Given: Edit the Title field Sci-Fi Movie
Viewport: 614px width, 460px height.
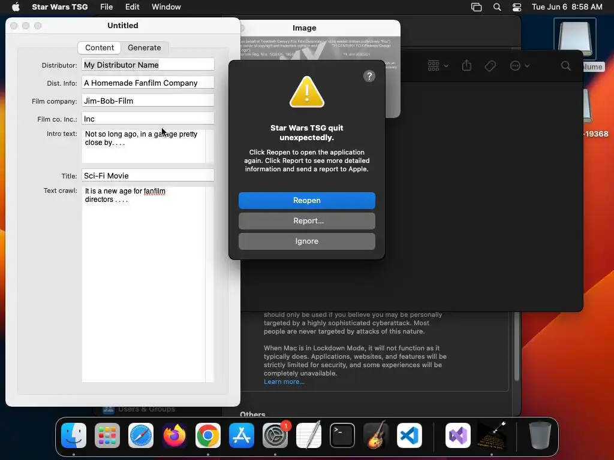Looking at the screenshot, I should click(148, 175).
